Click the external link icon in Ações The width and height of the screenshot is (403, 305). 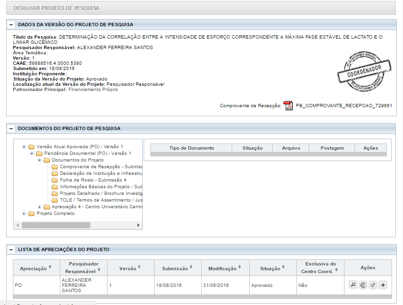(x=373, y=285)
